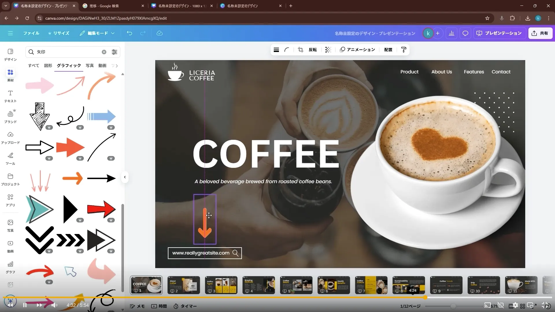Click the zoom slider handle
The image size is (555, 312).
click(x=453, y=306)
